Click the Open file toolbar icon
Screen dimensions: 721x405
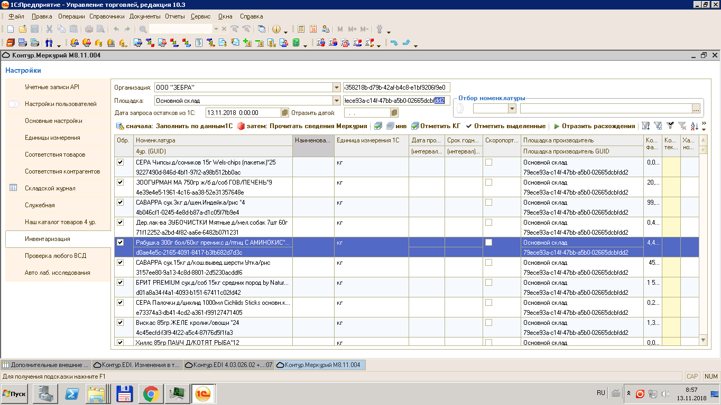(x=22, y=29)
